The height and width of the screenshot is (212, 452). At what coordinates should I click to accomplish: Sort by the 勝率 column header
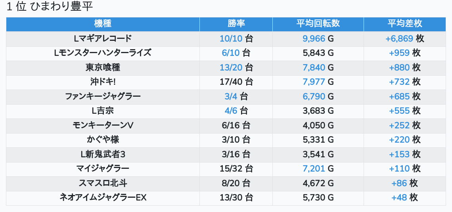236,24
